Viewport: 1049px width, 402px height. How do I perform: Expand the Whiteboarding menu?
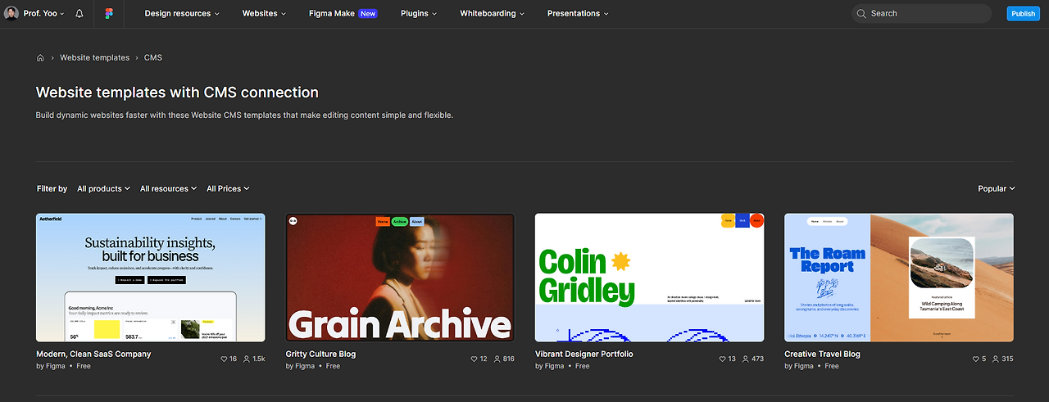(493, 14)
